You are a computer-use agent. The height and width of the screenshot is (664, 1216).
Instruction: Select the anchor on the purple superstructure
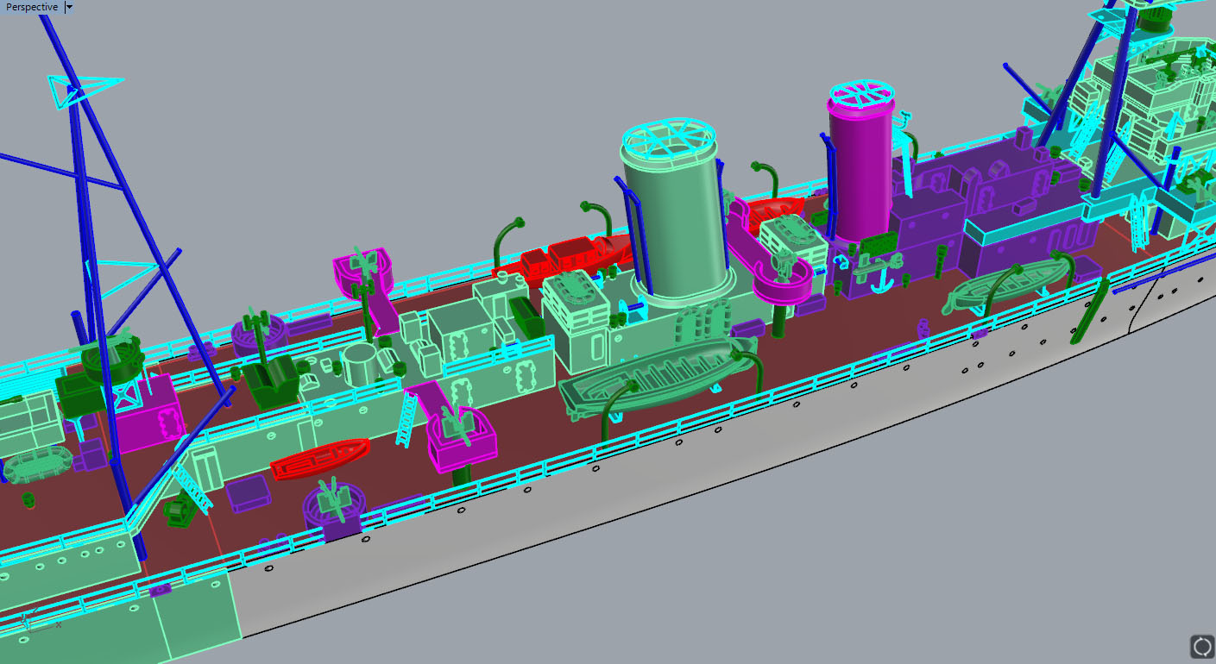[880, 278]
